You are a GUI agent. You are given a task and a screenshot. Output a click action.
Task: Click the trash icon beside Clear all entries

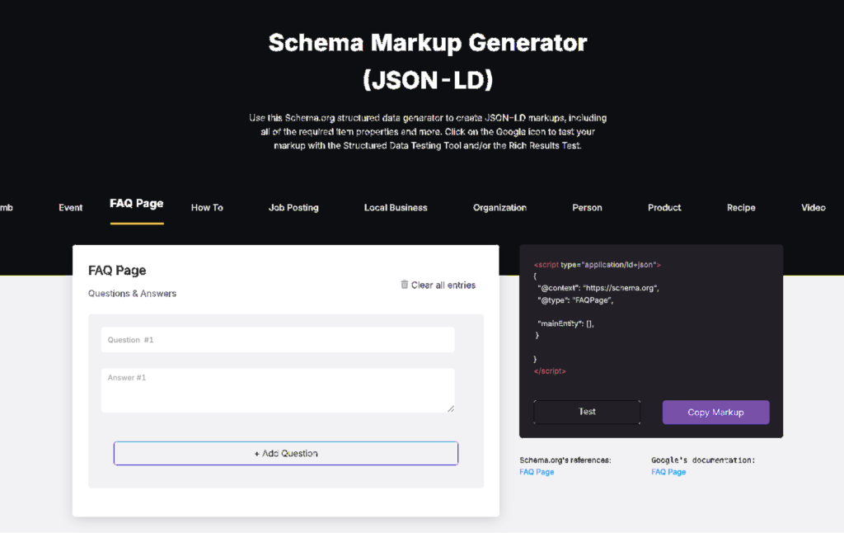404,285
